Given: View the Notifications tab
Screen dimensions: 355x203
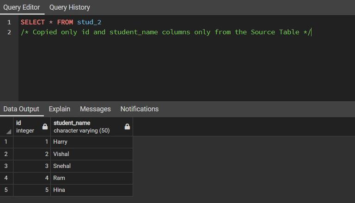Looking at the screenshot, I should pos(139,109).
